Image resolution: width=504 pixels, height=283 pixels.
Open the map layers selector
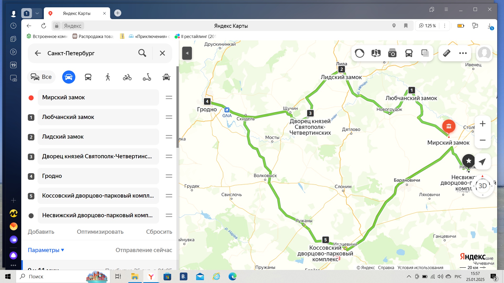click(425, 53)
